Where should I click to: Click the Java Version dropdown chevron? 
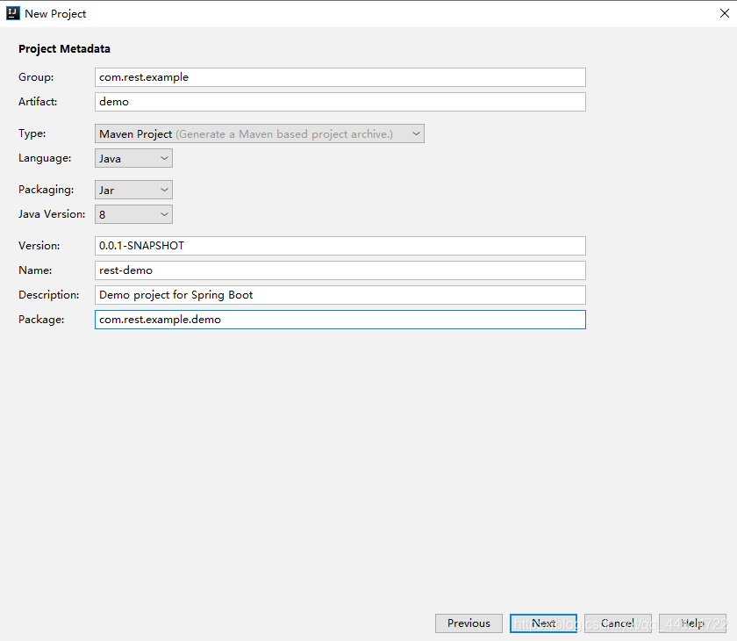pyautogui.click(x=163, y=214)
